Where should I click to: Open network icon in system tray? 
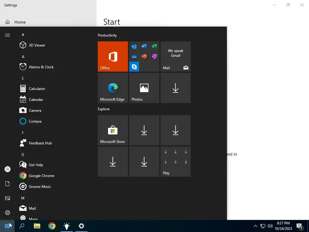(263, 226)
